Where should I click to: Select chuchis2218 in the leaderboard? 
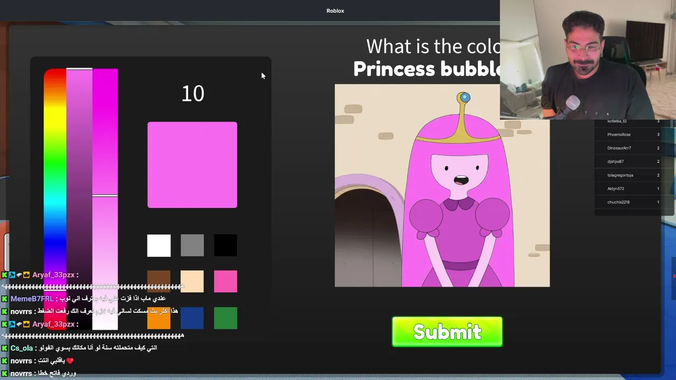tap(633, 202)
